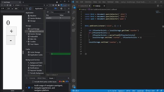The width and height of the screenshot is (164, 92).
Task: Reload the browser page
Action: [7, 5]
